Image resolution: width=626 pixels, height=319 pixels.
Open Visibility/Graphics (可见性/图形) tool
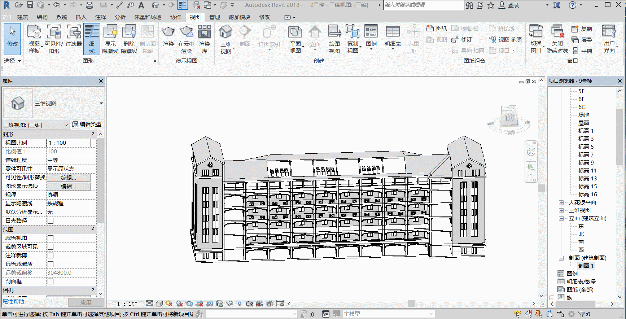tap(54, 39)
